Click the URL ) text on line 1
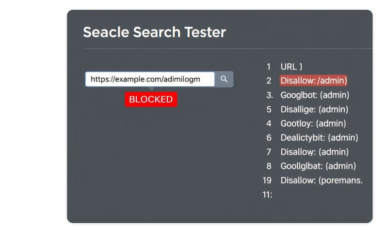 click(291, 67)
